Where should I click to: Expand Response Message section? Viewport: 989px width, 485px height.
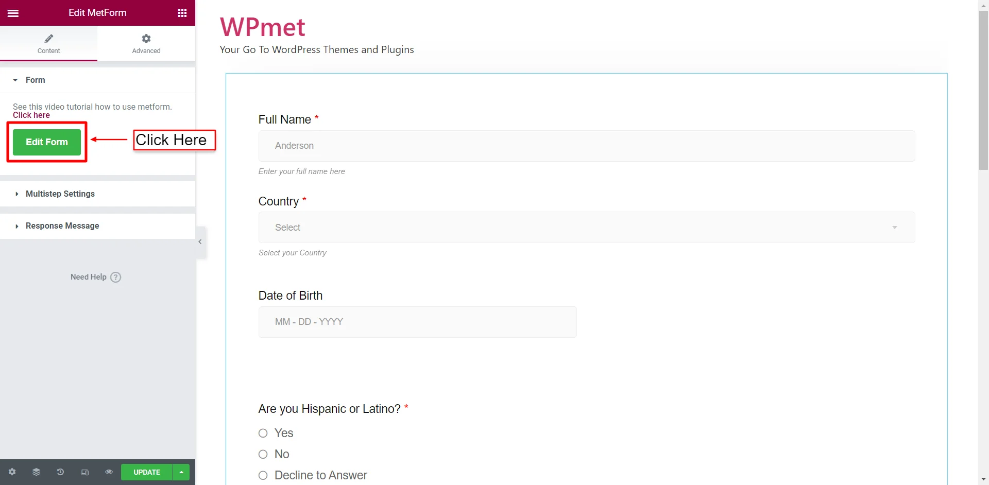pos(62,226)
